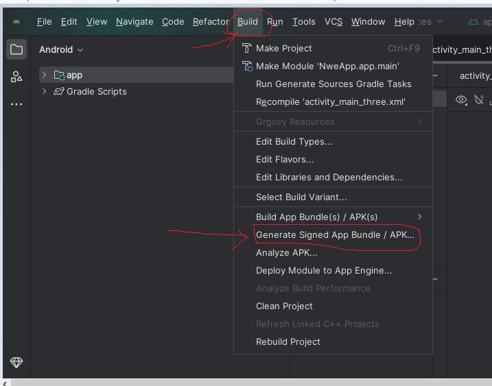Select Generate Signed App Bundle / APK
Screen dimensions: 492x386
pos(335,234)
